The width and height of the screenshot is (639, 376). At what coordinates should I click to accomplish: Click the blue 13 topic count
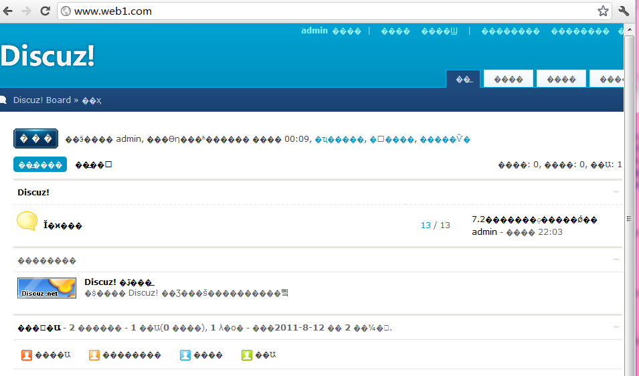coord(426,225)
